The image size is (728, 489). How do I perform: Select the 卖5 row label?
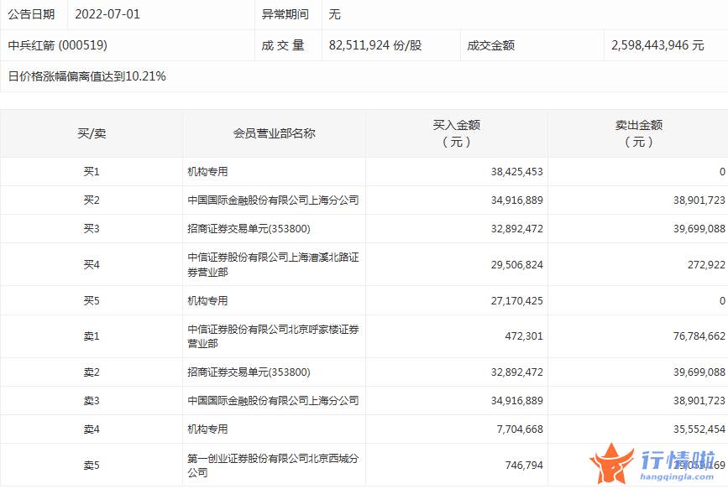coord(92,465)
